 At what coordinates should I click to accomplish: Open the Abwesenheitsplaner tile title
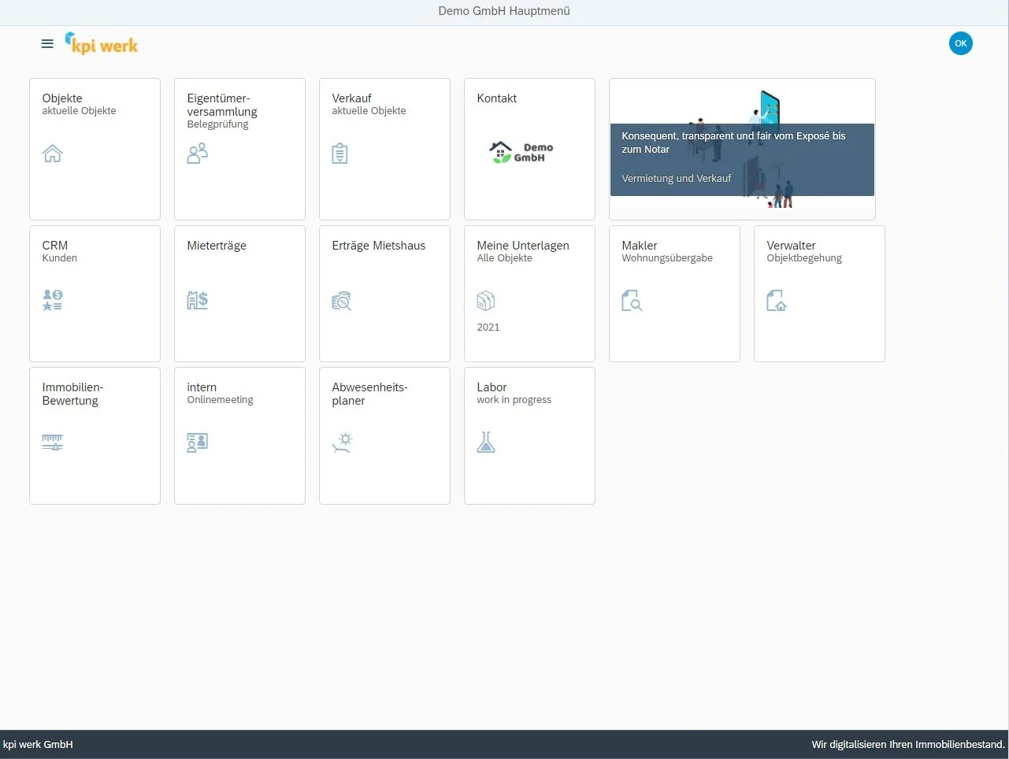click(369, 394)
